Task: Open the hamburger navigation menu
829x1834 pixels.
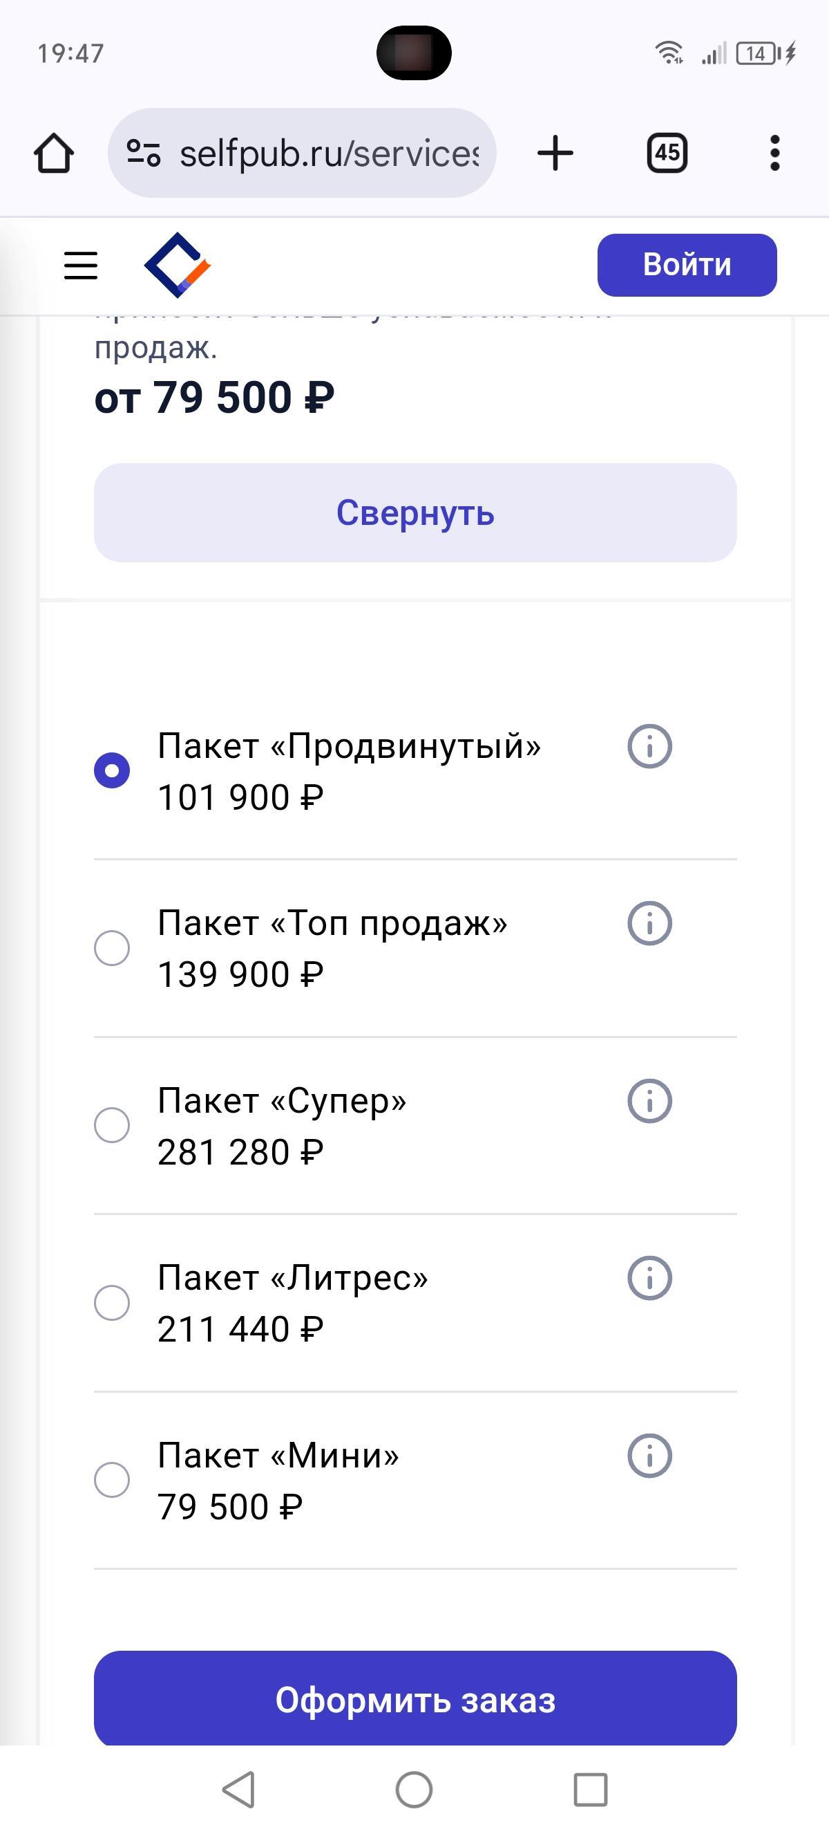Action: tap(80, 265)
